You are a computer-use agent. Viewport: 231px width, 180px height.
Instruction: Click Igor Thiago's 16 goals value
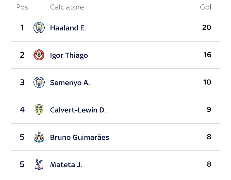click(207, 55)
